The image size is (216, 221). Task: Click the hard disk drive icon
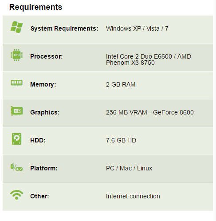coord(16,139)
